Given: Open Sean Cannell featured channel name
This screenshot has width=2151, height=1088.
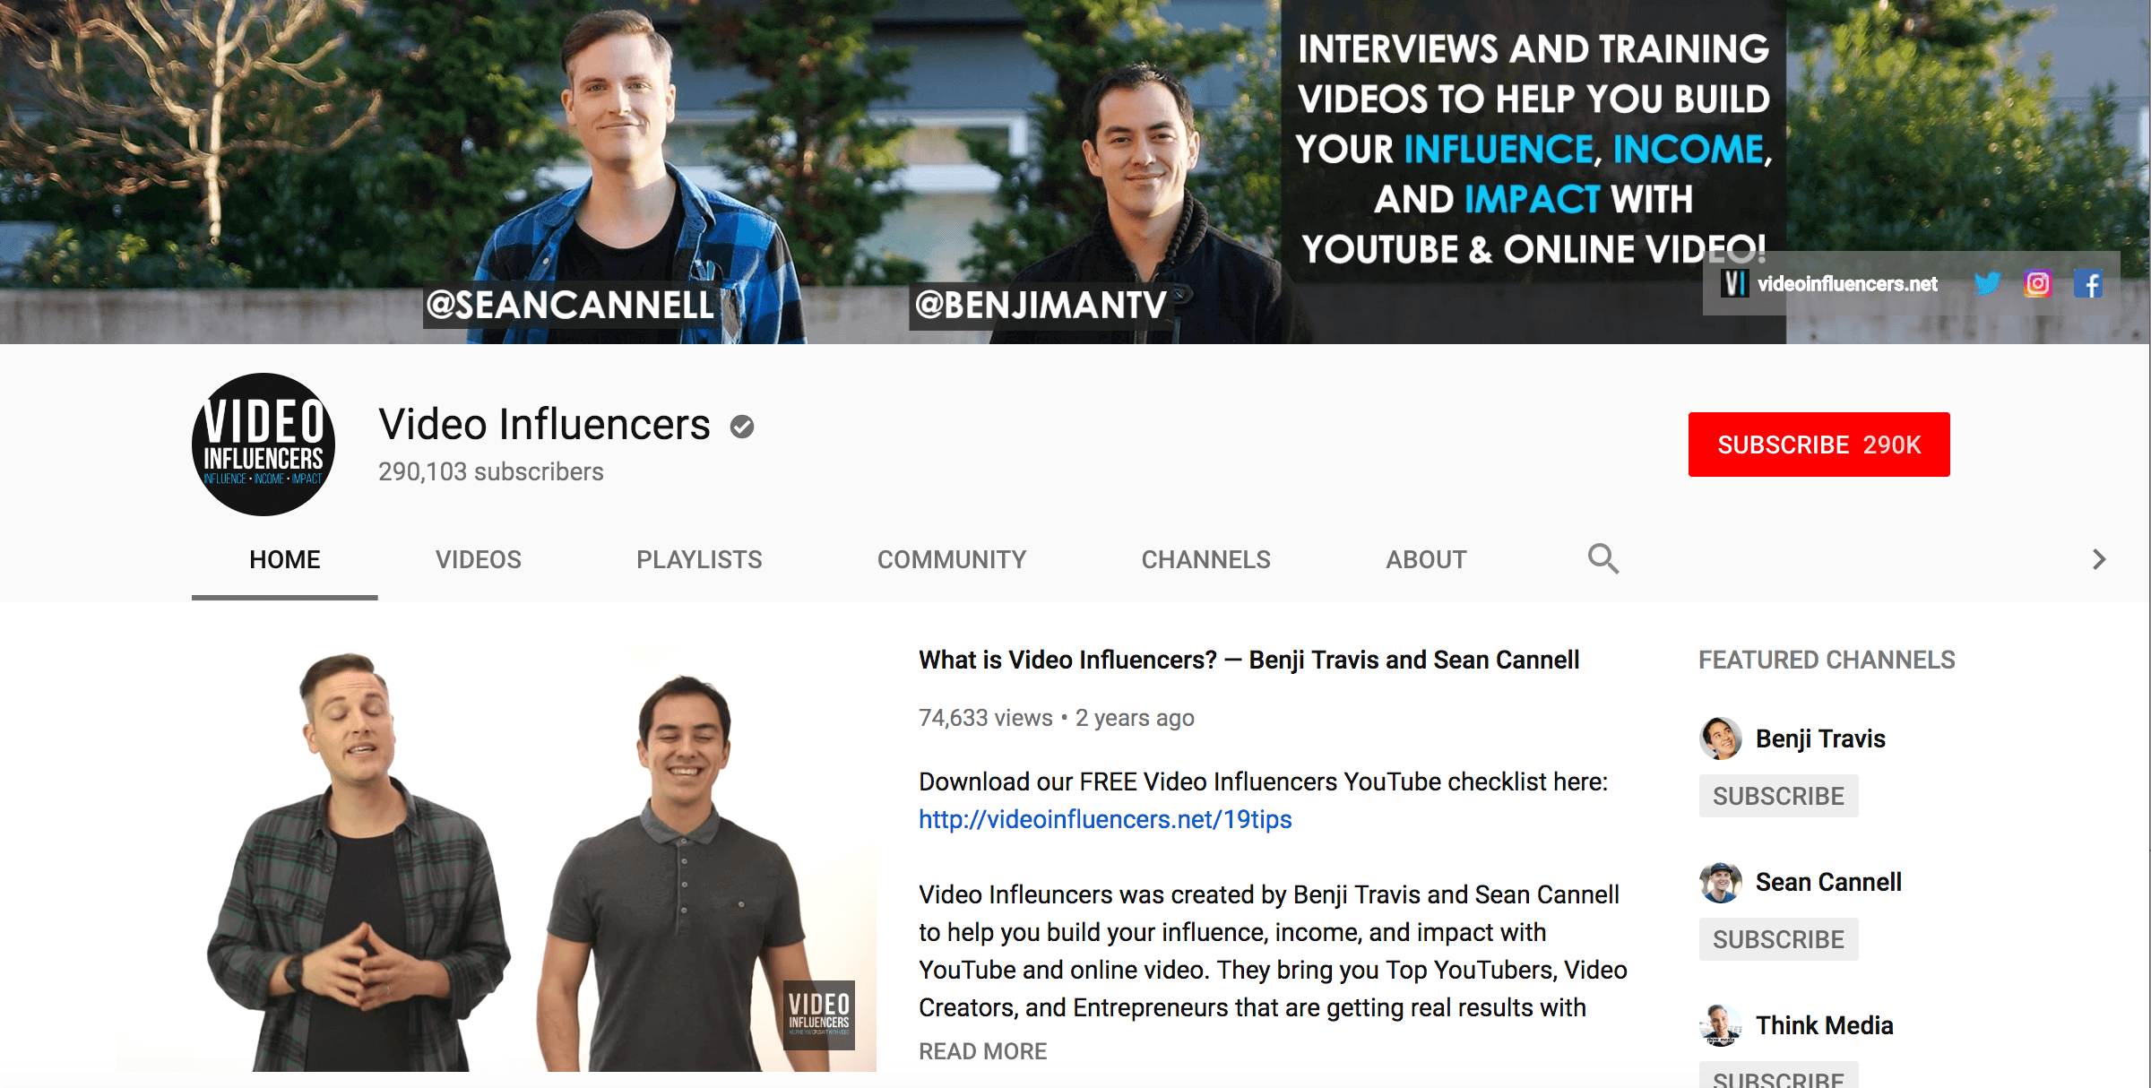Looking at the screenshot, I should click(1828, 882).
